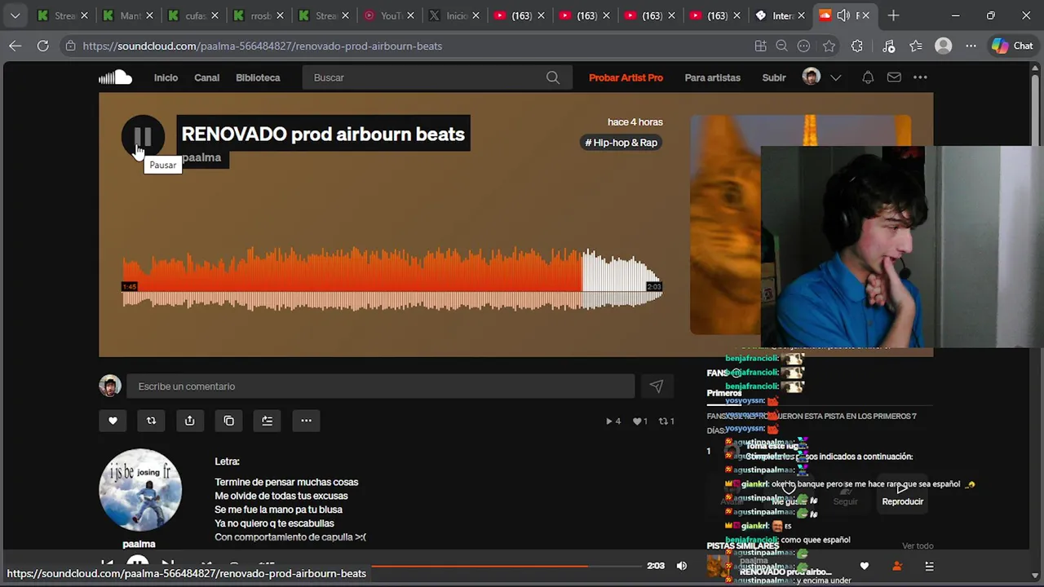Click the user avatar in SoundCloud header
1044x587 pixels.
811,77
